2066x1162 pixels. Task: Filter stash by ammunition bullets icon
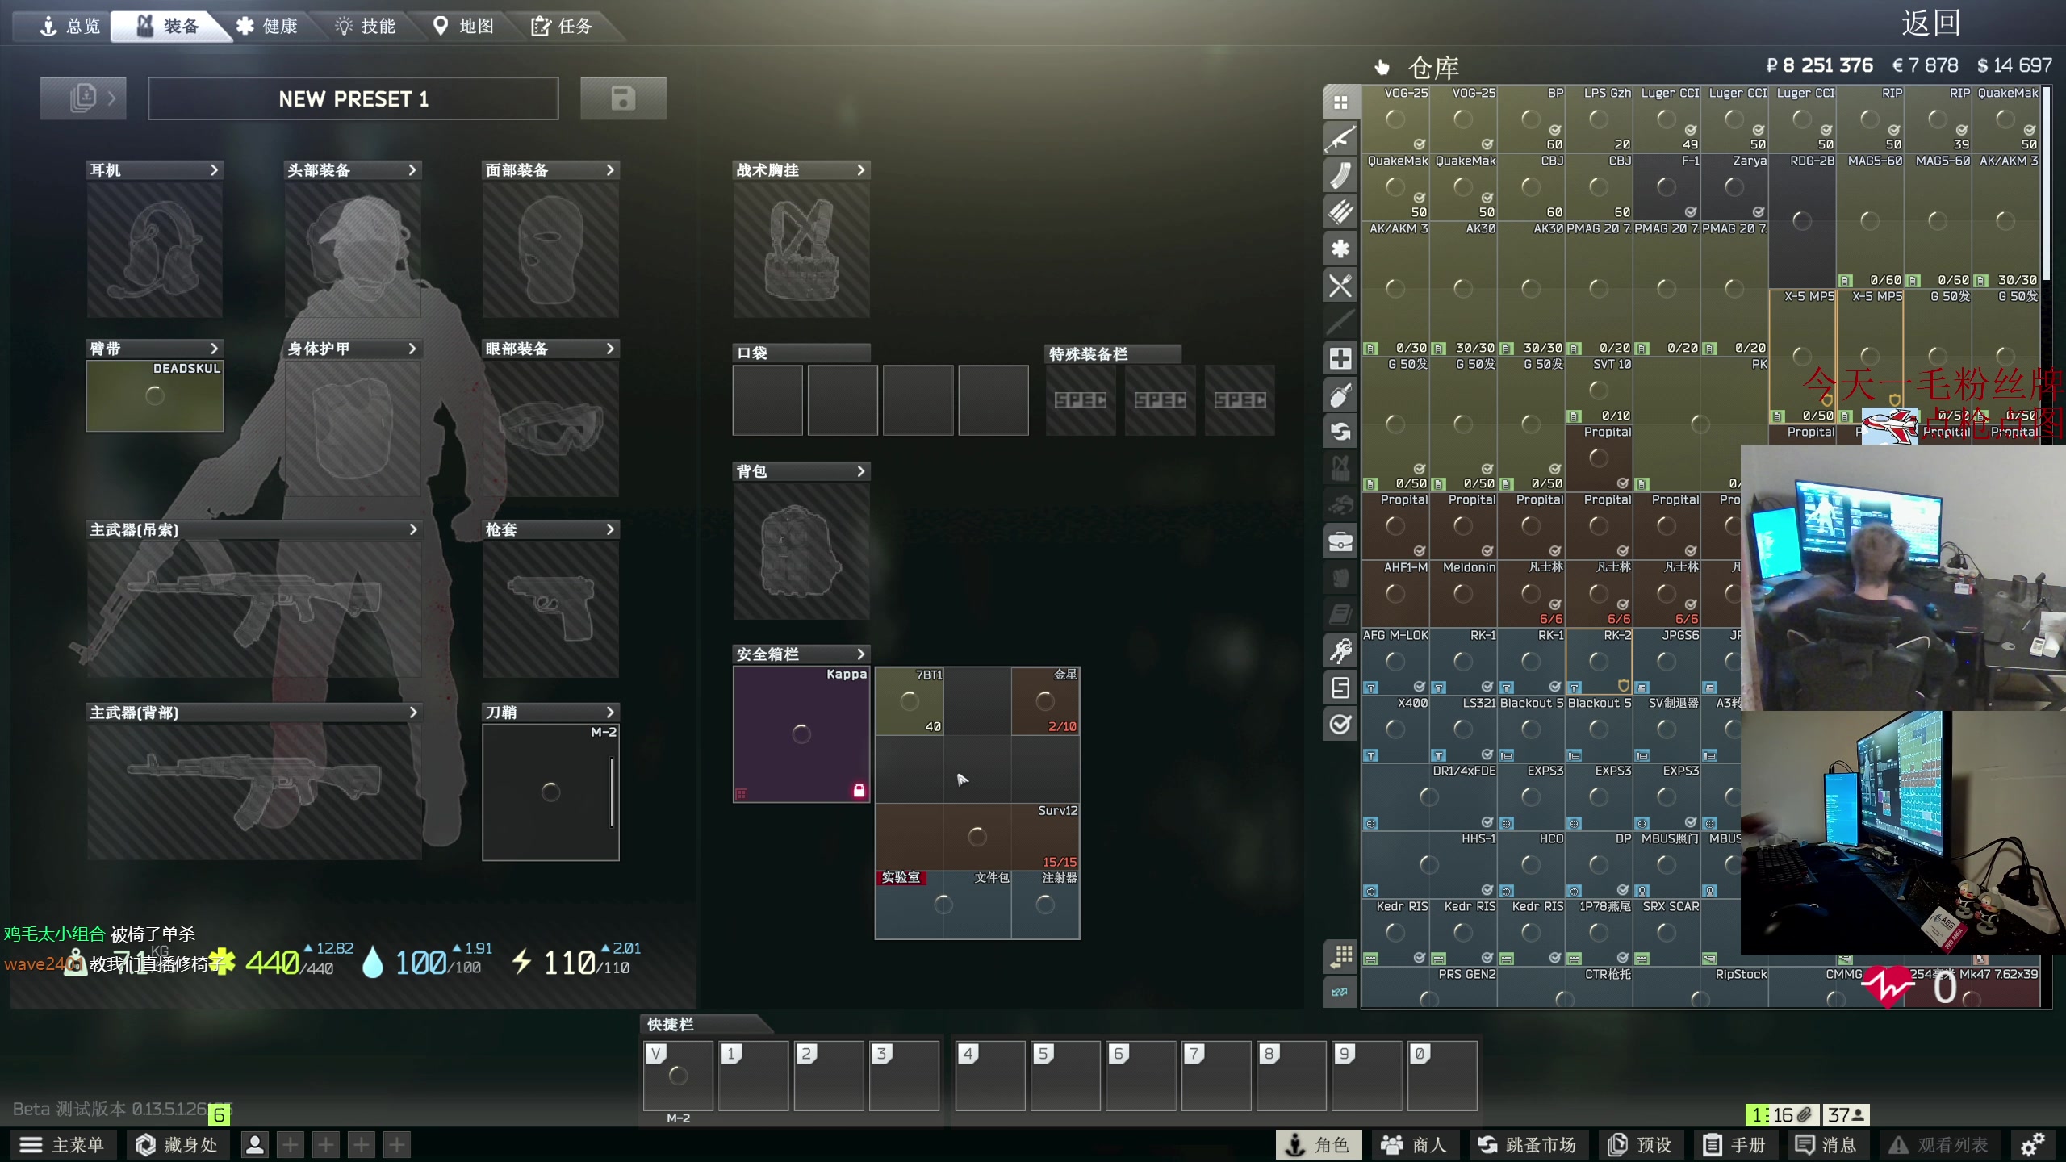click(1340, 212)
